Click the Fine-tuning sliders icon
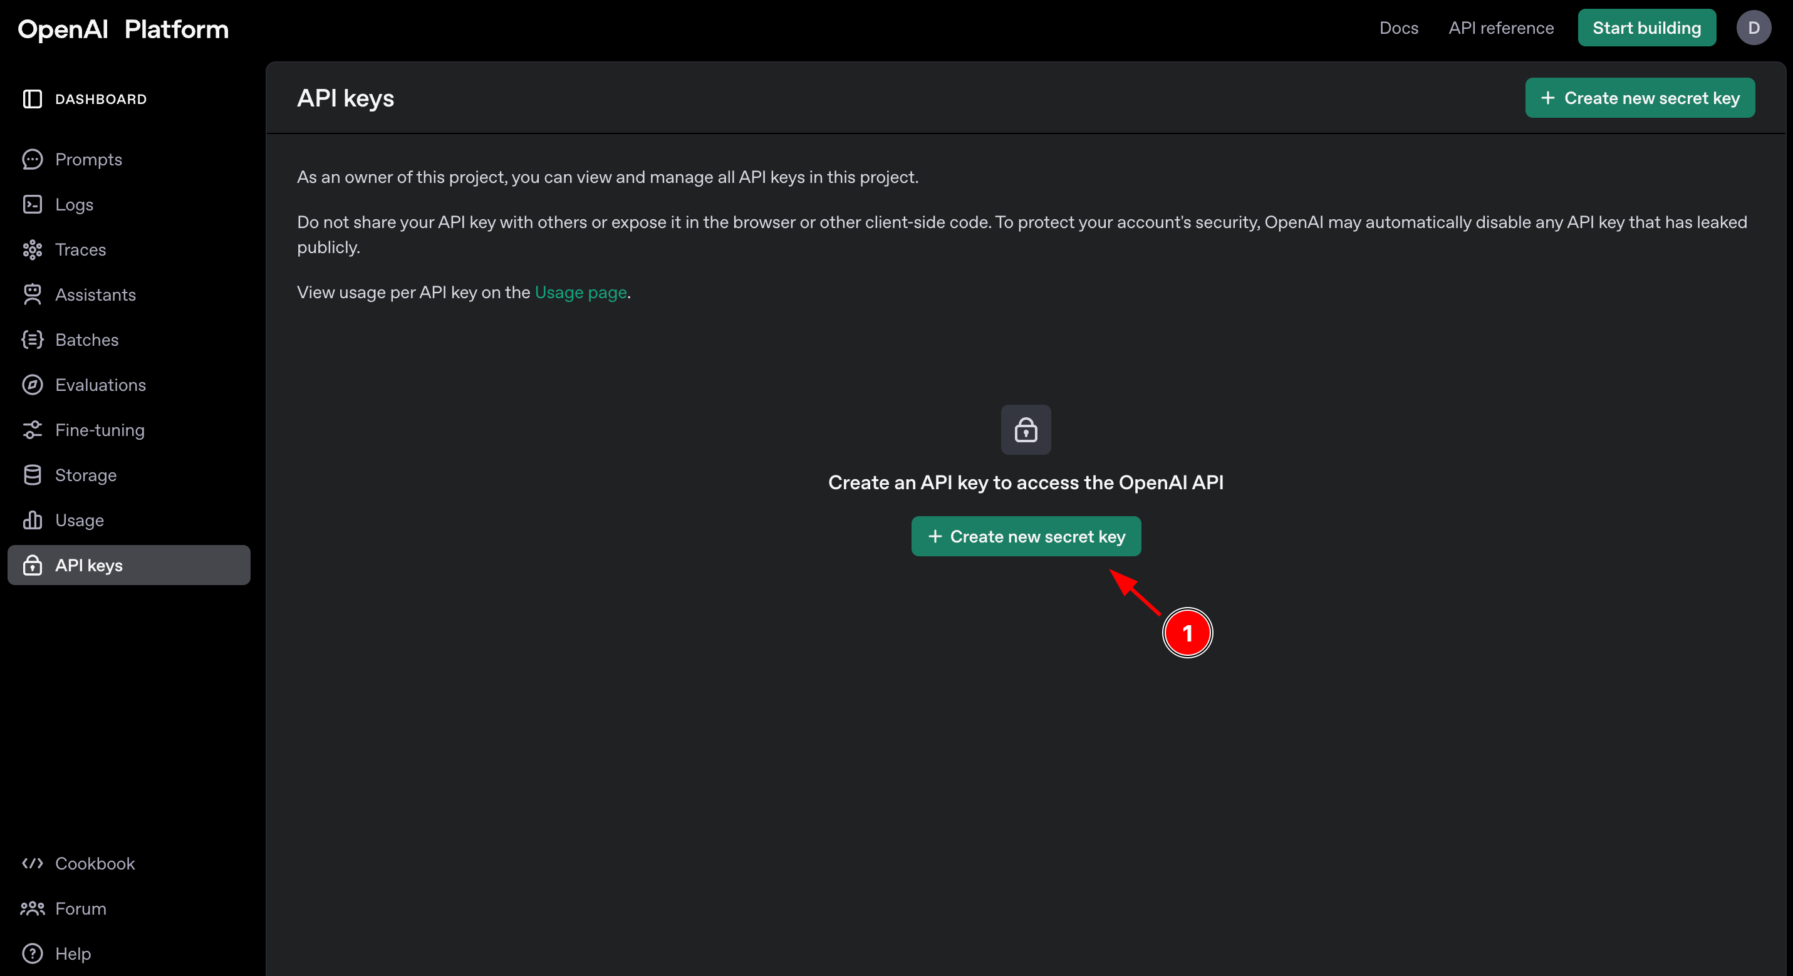This screenshot has height=976, width=1793. 32,430
